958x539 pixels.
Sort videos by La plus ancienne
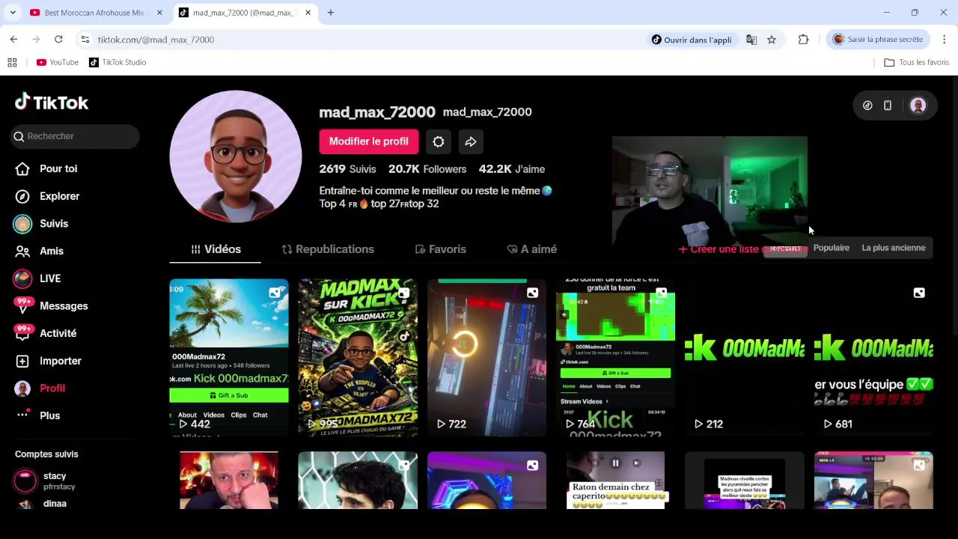pyautogui.click(x=893, y=248)
